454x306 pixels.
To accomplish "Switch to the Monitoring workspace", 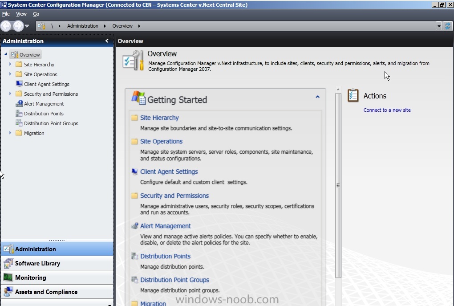I will coord(57,277).
